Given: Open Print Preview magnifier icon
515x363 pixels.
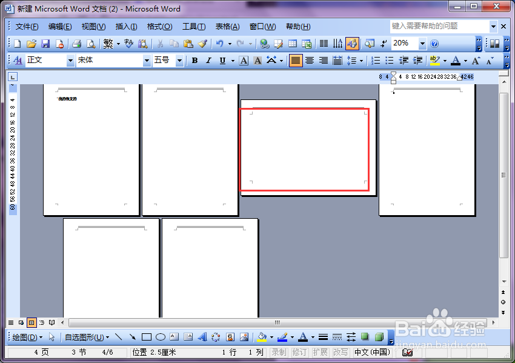Looking at the screenshot, I should click(x=91, y=44).
